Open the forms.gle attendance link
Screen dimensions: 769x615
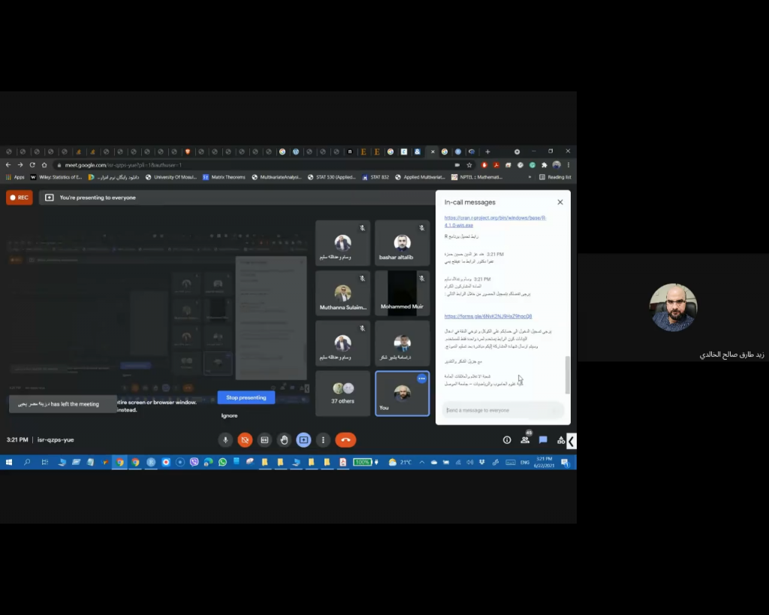click(487, 316)
